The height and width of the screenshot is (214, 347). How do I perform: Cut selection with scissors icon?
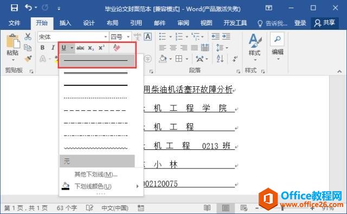click(28, 36)
